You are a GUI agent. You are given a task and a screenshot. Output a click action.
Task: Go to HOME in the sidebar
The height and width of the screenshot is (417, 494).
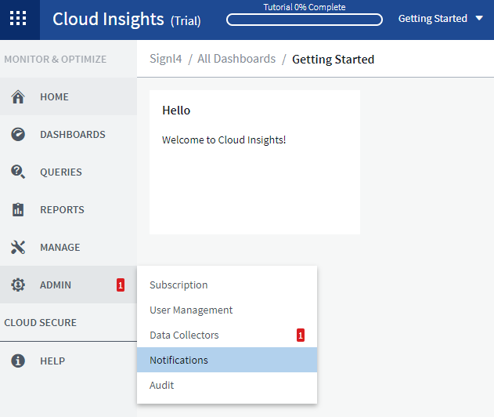click(68, 96)
